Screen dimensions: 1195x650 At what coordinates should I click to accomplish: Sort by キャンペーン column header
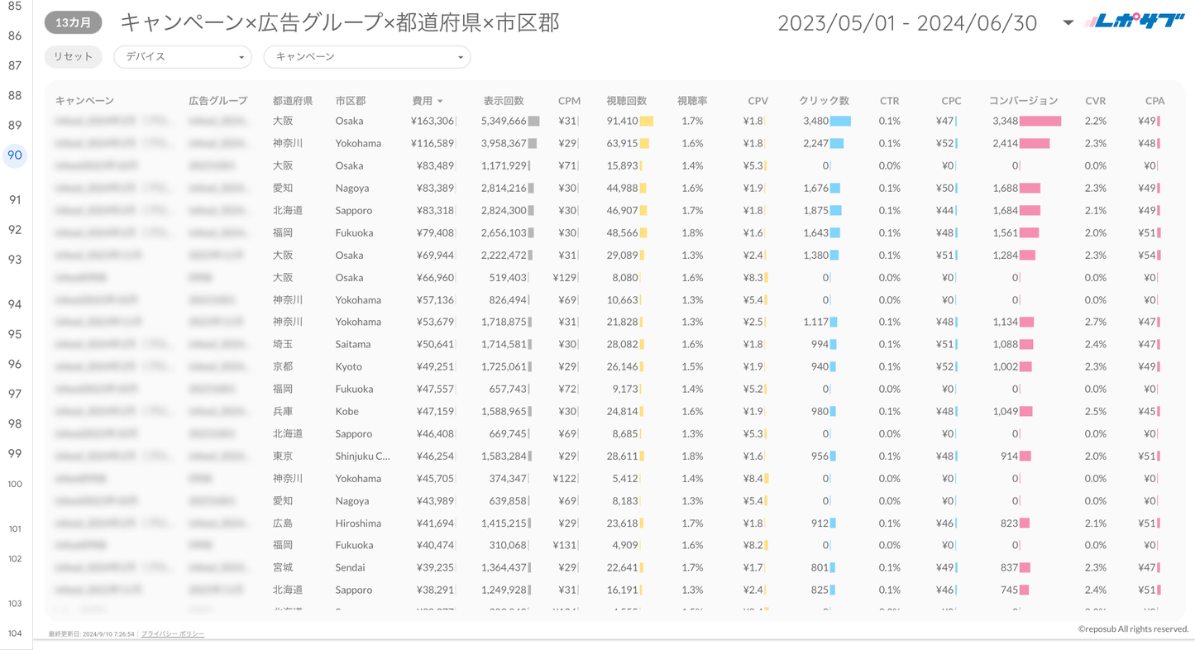(x=84, y=101)
